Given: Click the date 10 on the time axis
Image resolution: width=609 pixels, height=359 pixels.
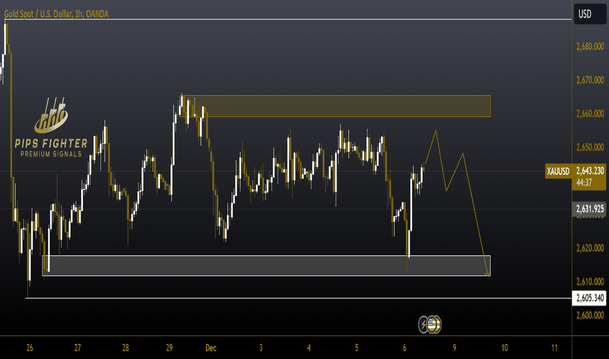Looking at the screenshot, I should [504, 348].
